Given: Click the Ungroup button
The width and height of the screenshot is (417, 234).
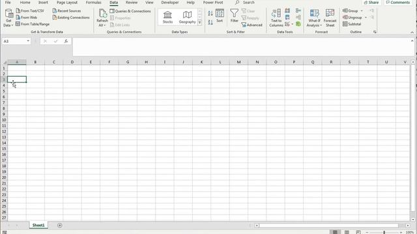Looking at the screenshot, I should (x=352, y=18).
